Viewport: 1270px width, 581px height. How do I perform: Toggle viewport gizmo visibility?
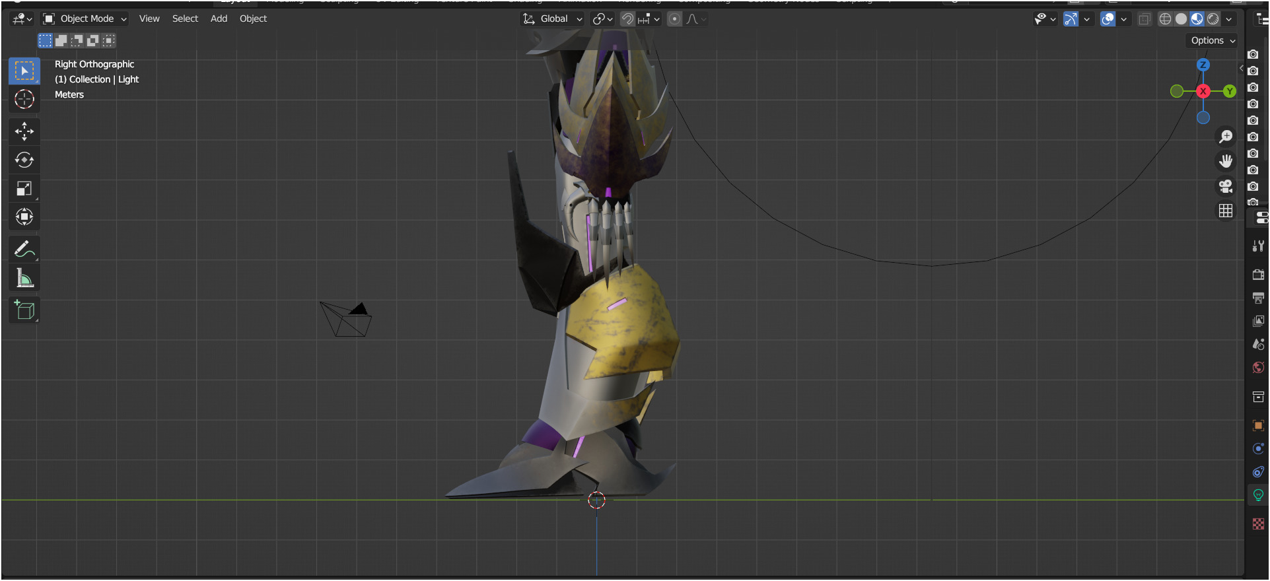(x=1071, y=19)
